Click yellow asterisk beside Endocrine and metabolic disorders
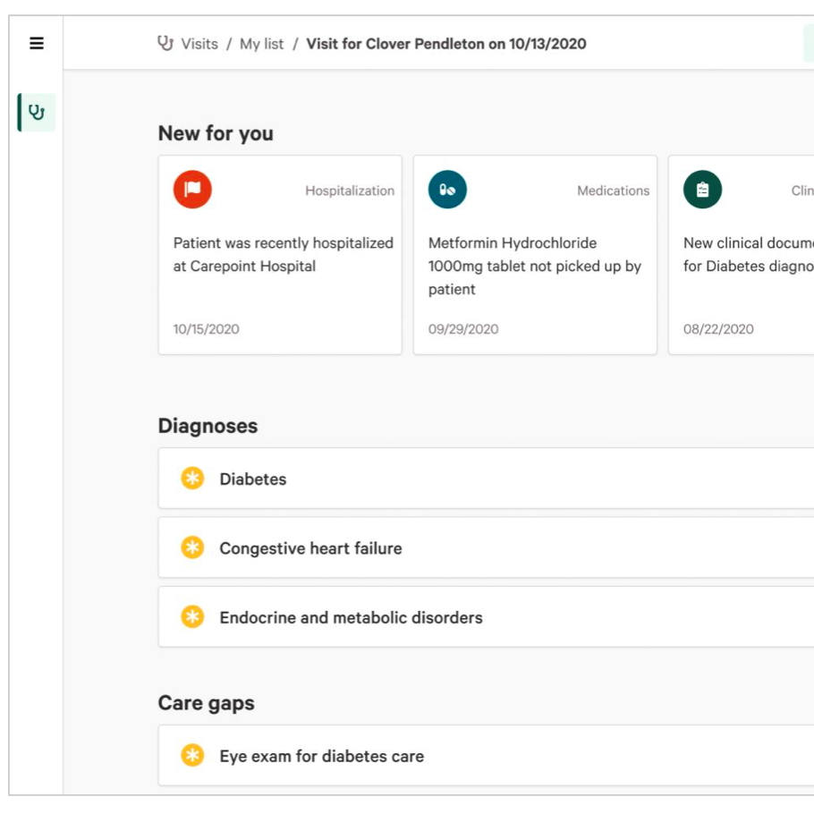The image size is (814, 814). pos(192,616)
